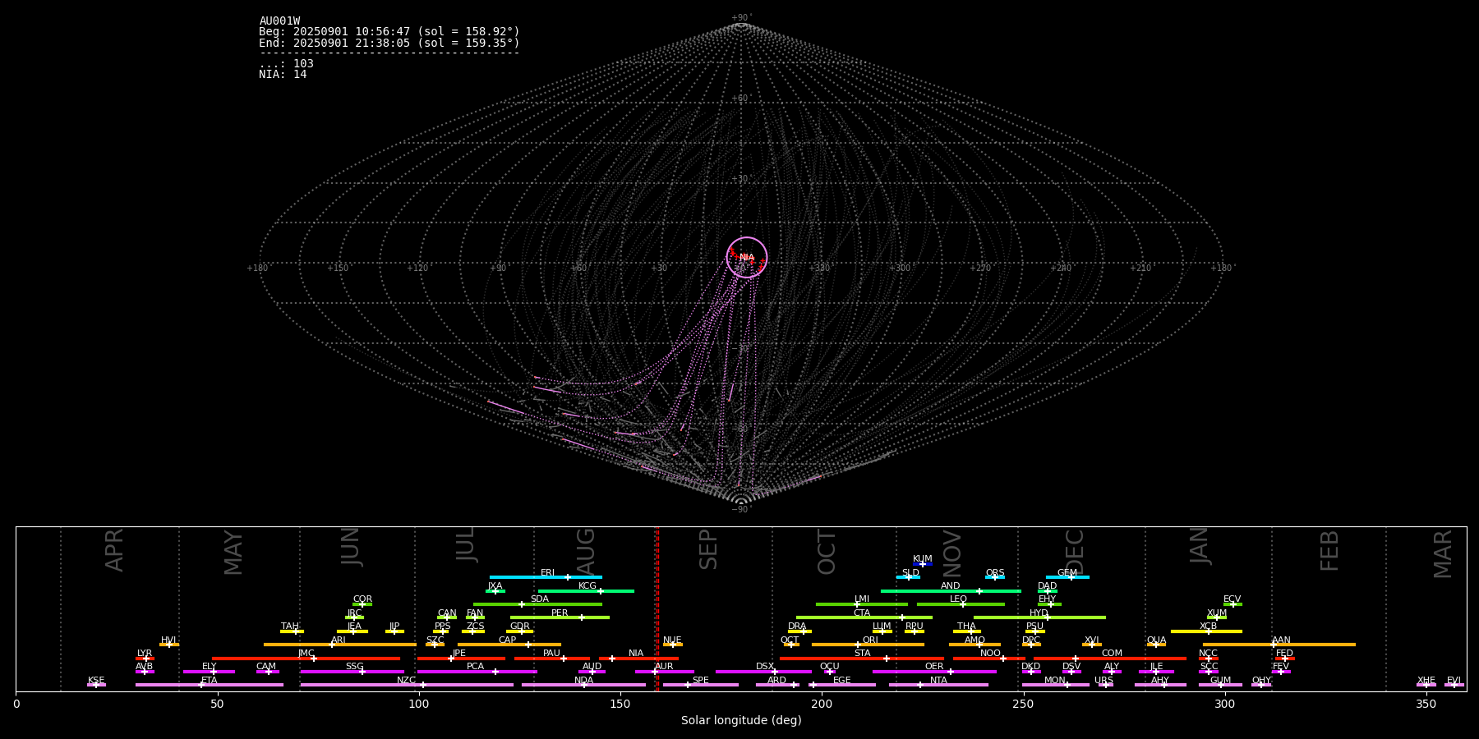Click the CAP shower bar
Image resolution: width=1479 pixels, height=739 pixels.
click(x=509, y=645)
